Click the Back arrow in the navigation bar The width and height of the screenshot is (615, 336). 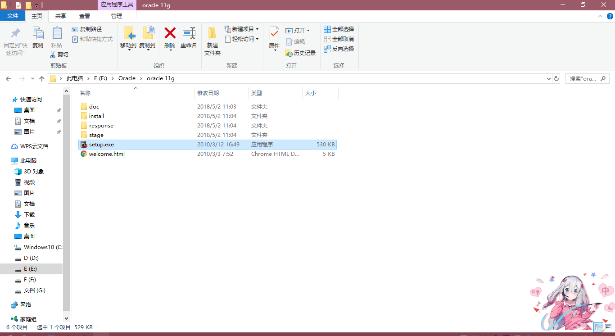point(9,79)
